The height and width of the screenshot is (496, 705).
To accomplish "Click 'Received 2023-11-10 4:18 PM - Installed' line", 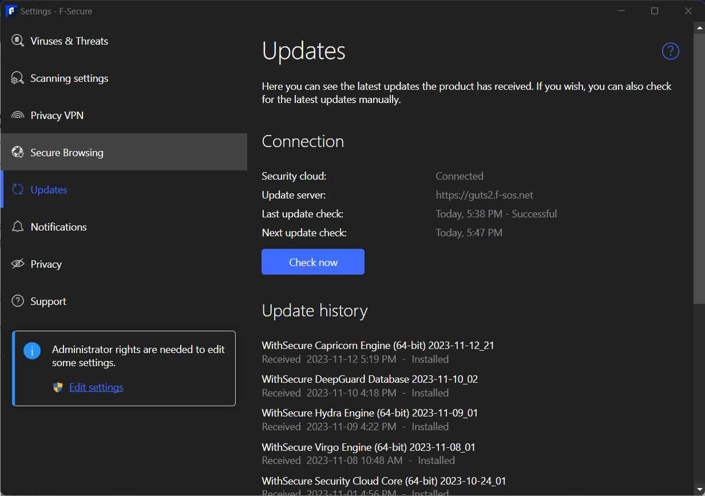I will [x=355, y=393].
